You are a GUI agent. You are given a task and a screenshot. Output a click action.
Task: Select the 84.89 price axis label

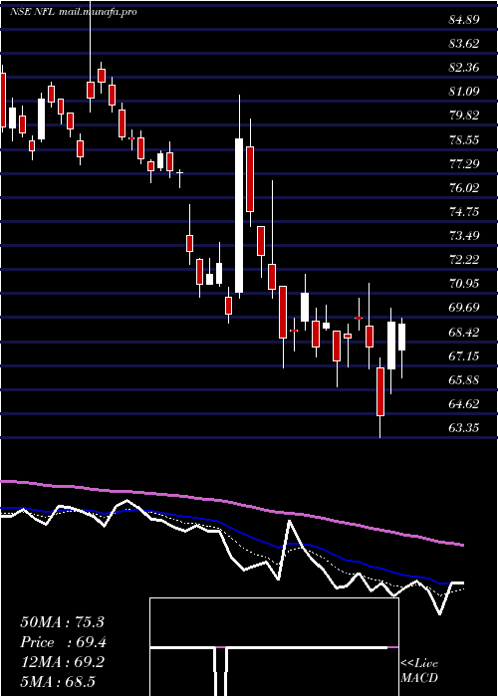(x=464, y=20)
